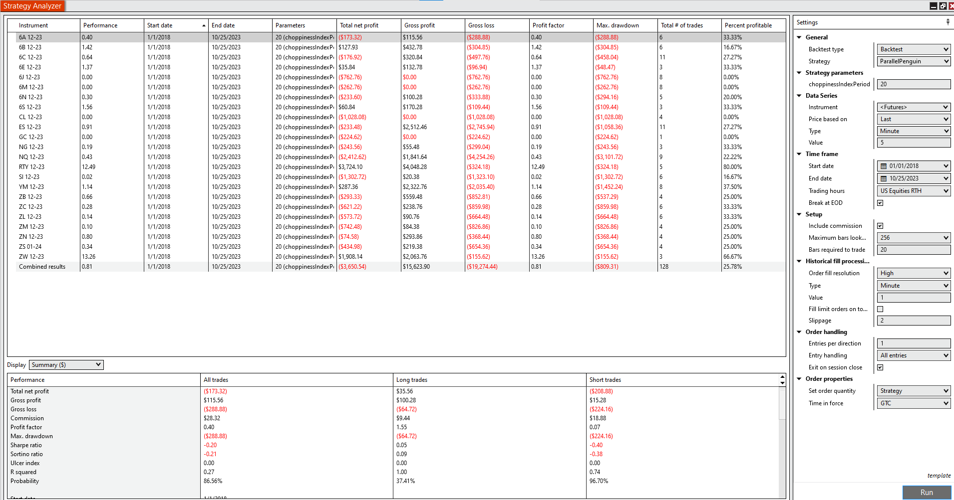Sort by the Profit factor column header
Viewport: 954px width, 500px height.
(x=561, y=25)
